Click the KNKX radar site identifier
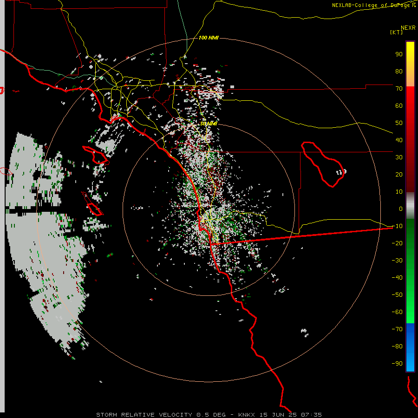418x418 pixels. 247,415
